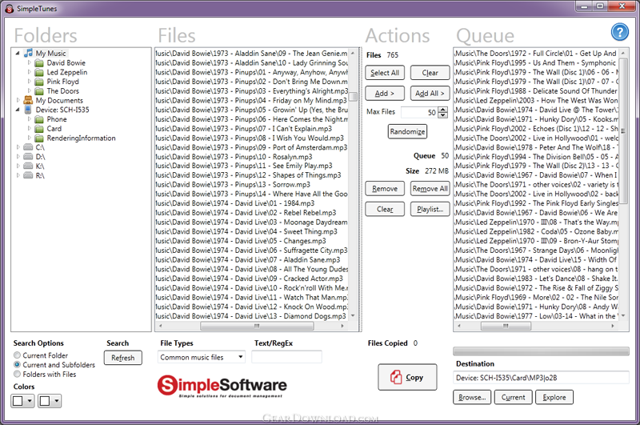
Task: Click the David Bowie folder icon
Action: click(x=39, y=63)
